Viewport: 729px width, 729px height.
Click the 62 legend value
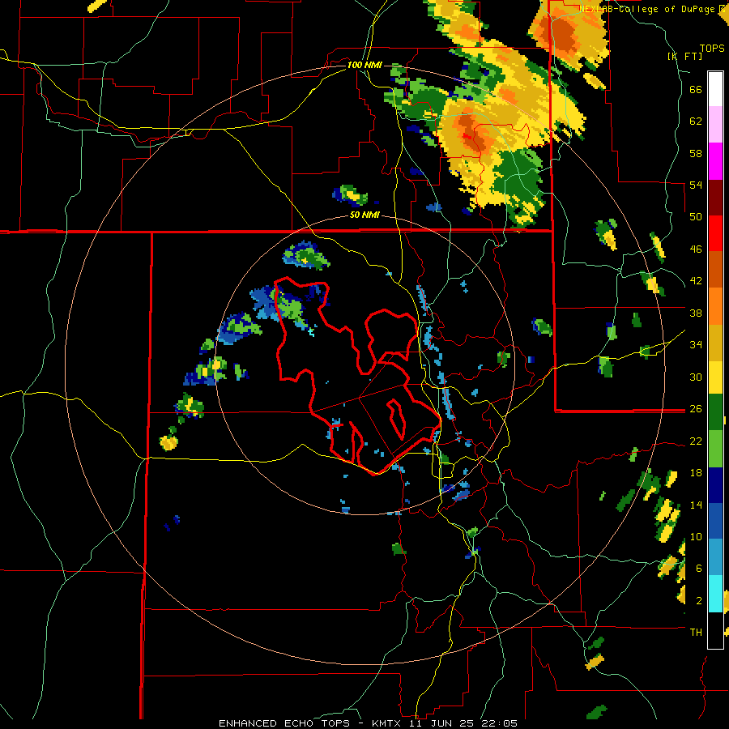[696, 122]
